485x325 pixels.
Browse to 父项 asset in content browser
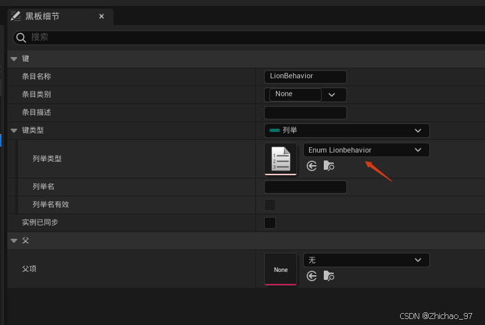pyautogui.click(x=329, y=275)
